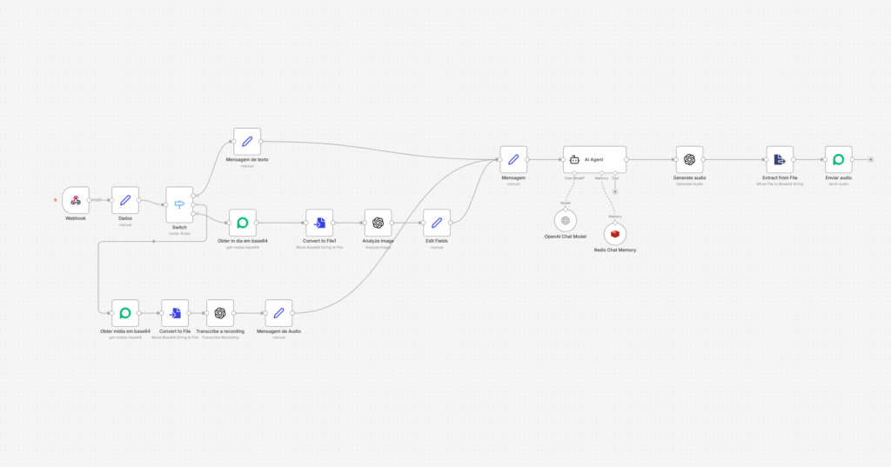Screen dimensions: 891x467
Task: Click the Generate audio node
Action: (x=689, y=159)
